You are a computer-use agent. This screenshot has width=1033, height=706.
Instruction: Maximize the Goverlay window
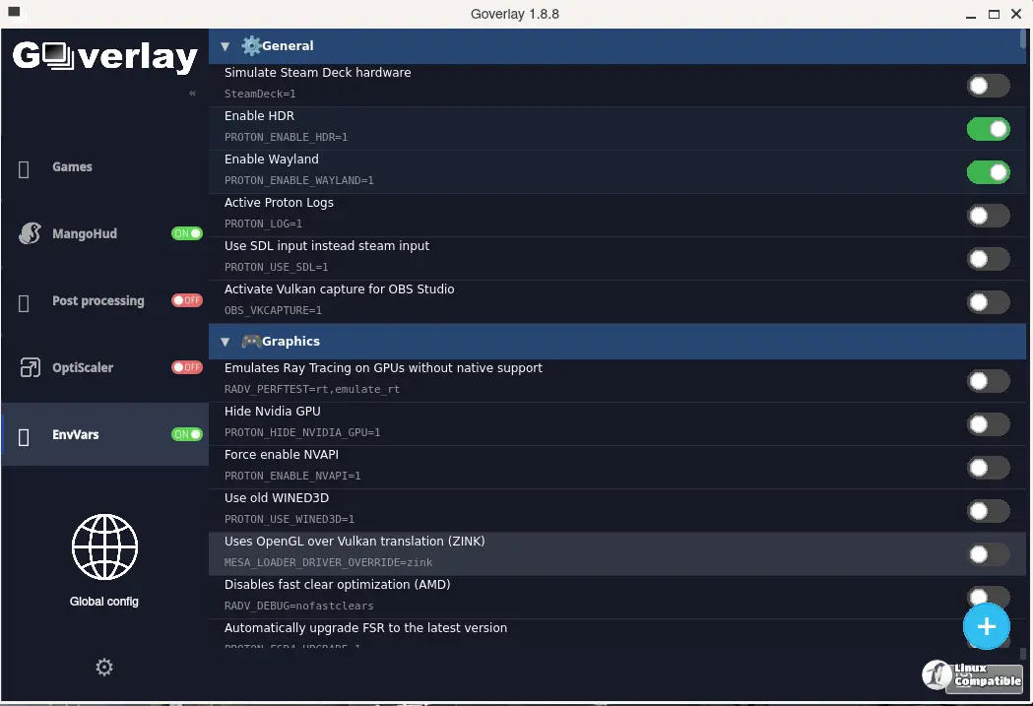click(x=994, y=14)
